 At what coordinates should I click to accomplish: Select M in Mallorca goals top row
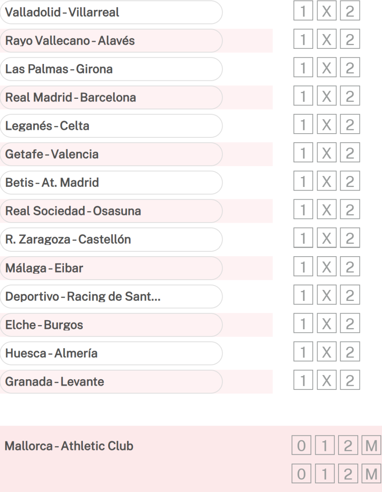coord(373,446)
